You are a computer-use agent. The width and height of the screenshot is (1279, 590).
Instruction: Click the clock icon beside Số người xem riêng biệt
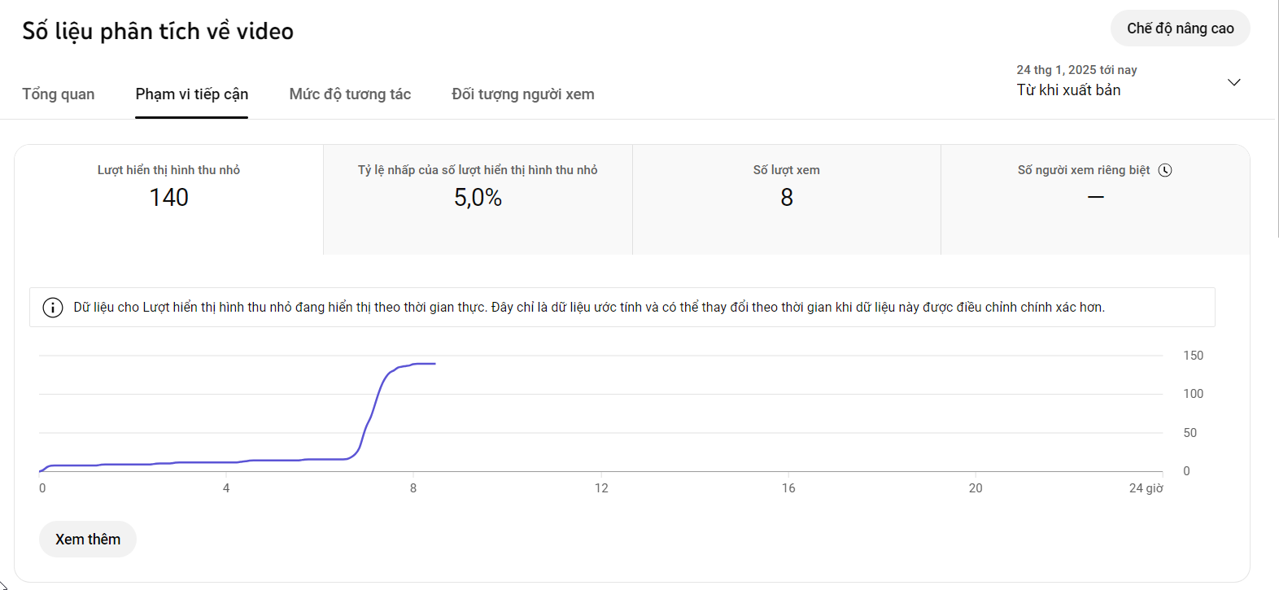(1165, 170)
